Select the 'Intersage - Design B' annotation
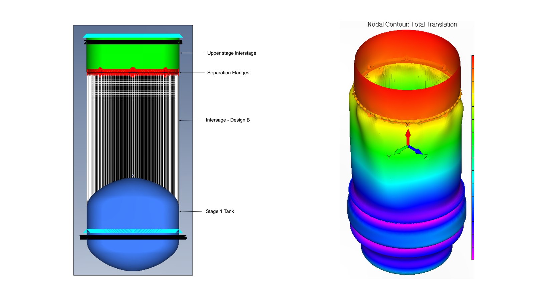534x300 pixels. click(x=228, y=120)
